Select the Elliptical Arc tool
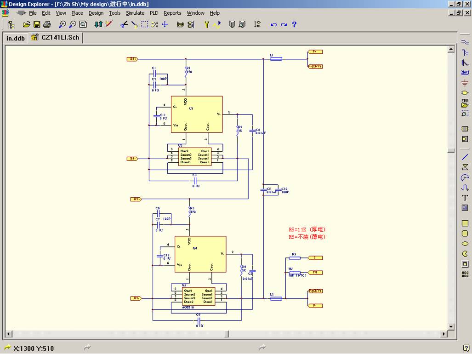The height and width of the screenshot is (354, 472). tap(465, 177)
